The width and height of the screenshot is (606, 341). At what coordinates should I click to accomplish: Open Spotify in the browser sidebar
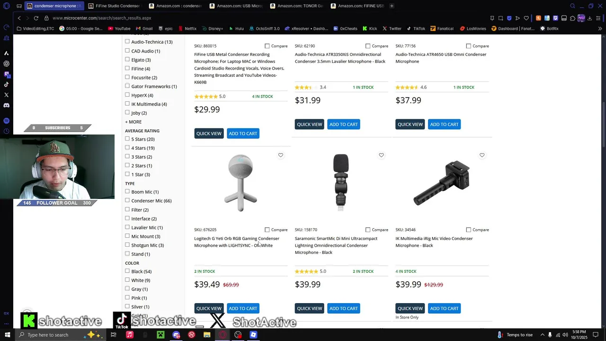point(7,121)
